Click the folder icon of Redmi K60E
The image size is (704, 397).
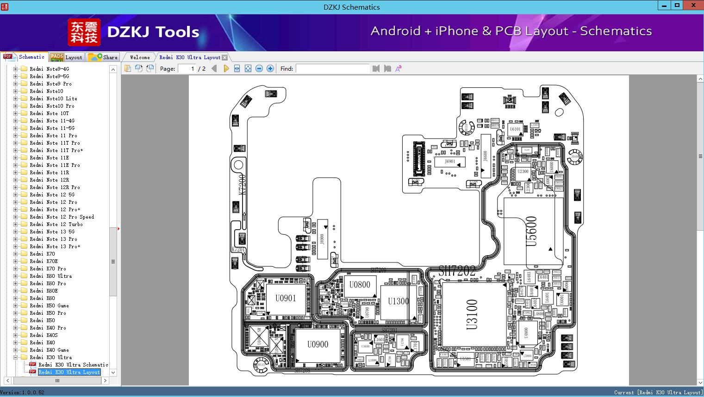point(24,291)
